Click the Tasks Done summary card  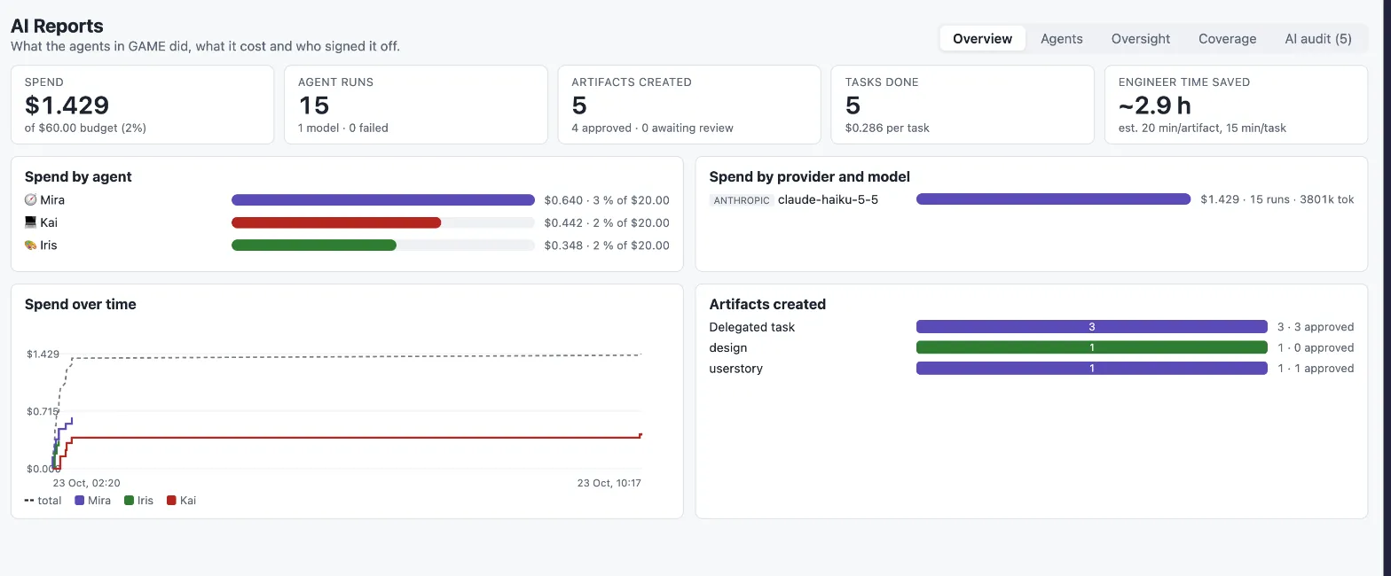coord(963,104)
